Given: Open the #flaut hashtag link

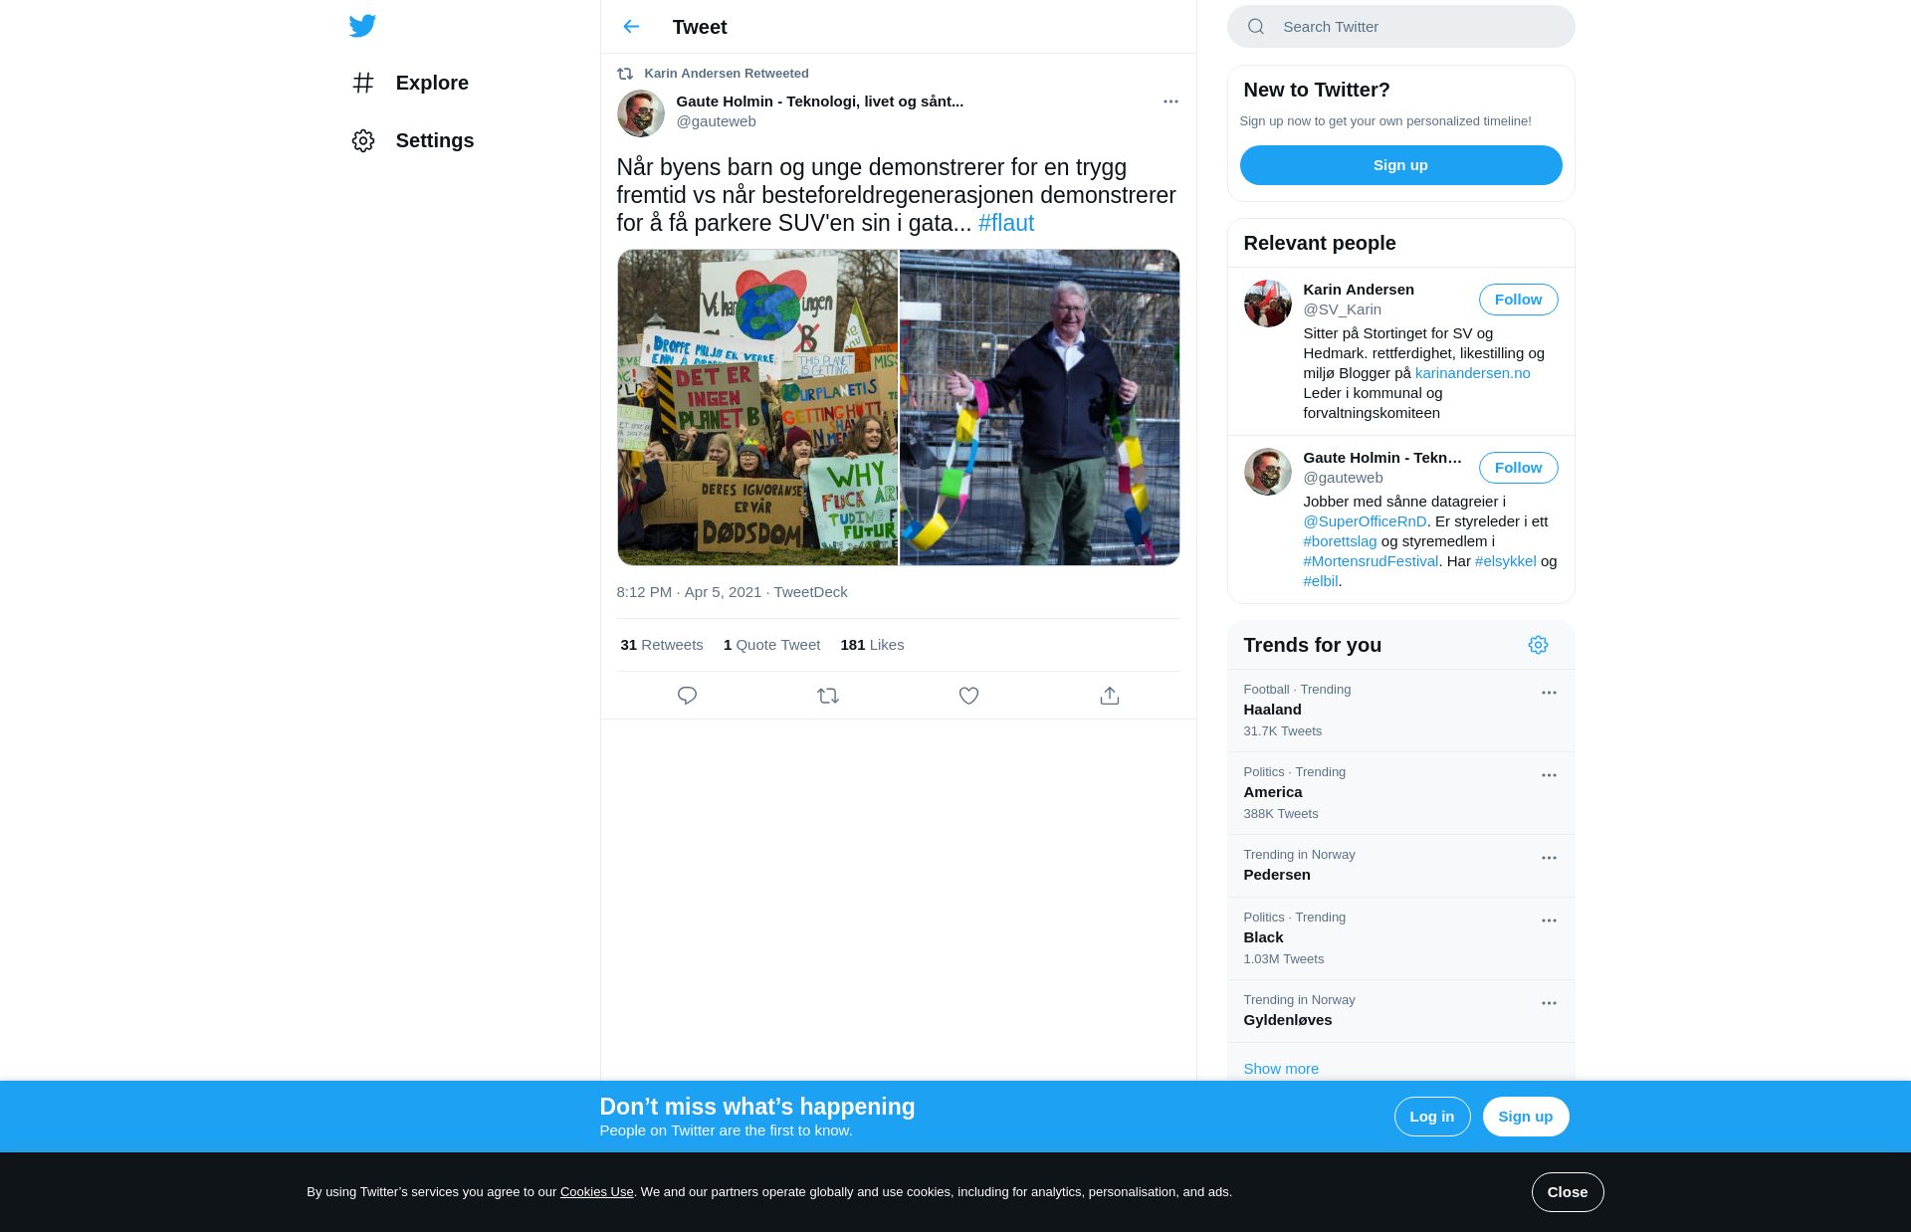Looking at the screenshot, I should (x=1005, y=223).
